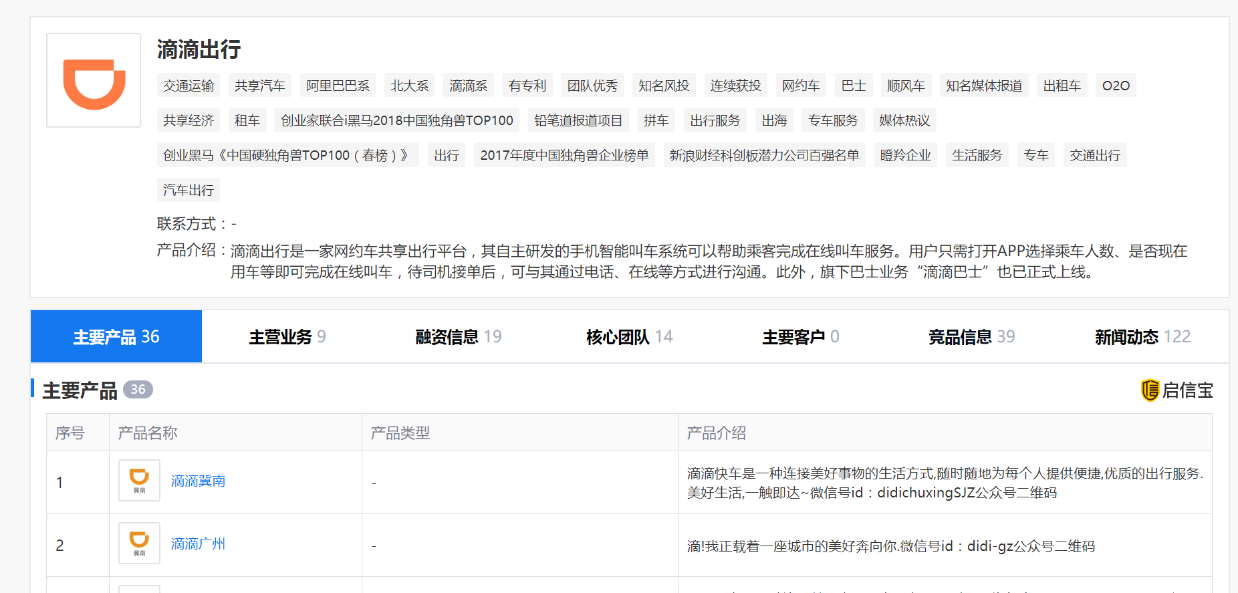The image size is (1238, 593).
Task: Click the 专车服务 tag
Action: click(x=833, y=120)
